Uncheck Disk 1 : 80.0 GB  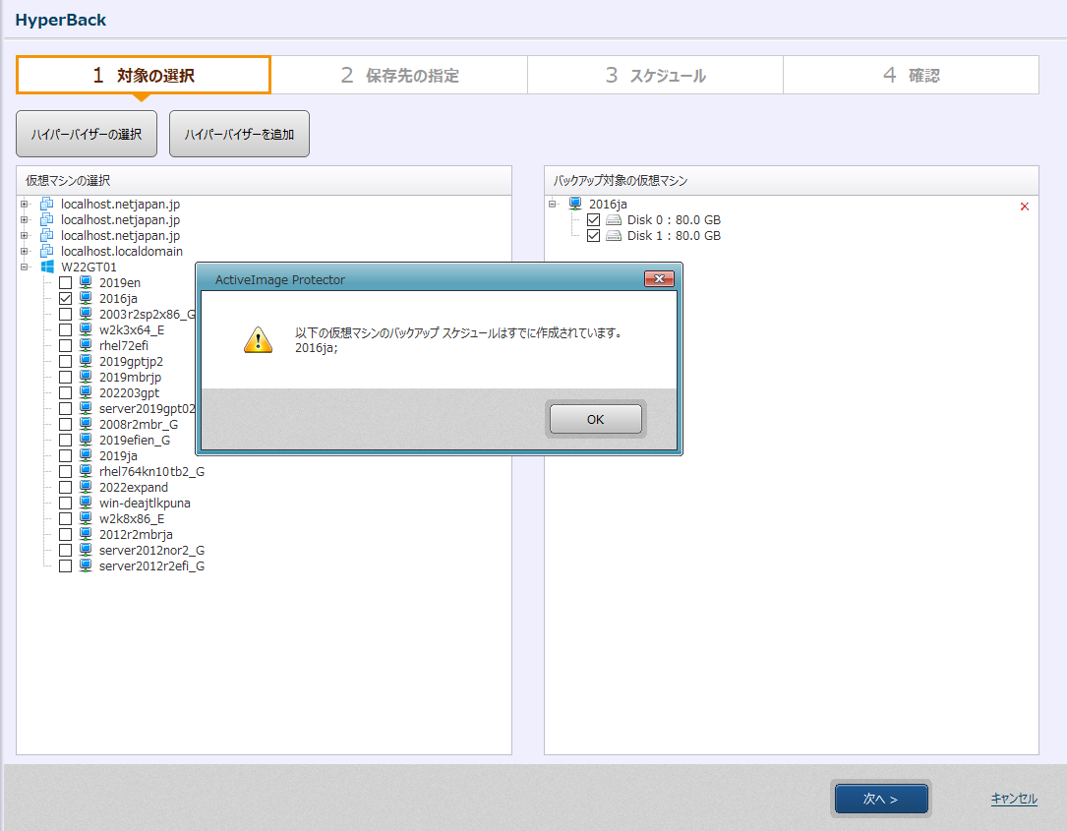(x=593, y=235)
